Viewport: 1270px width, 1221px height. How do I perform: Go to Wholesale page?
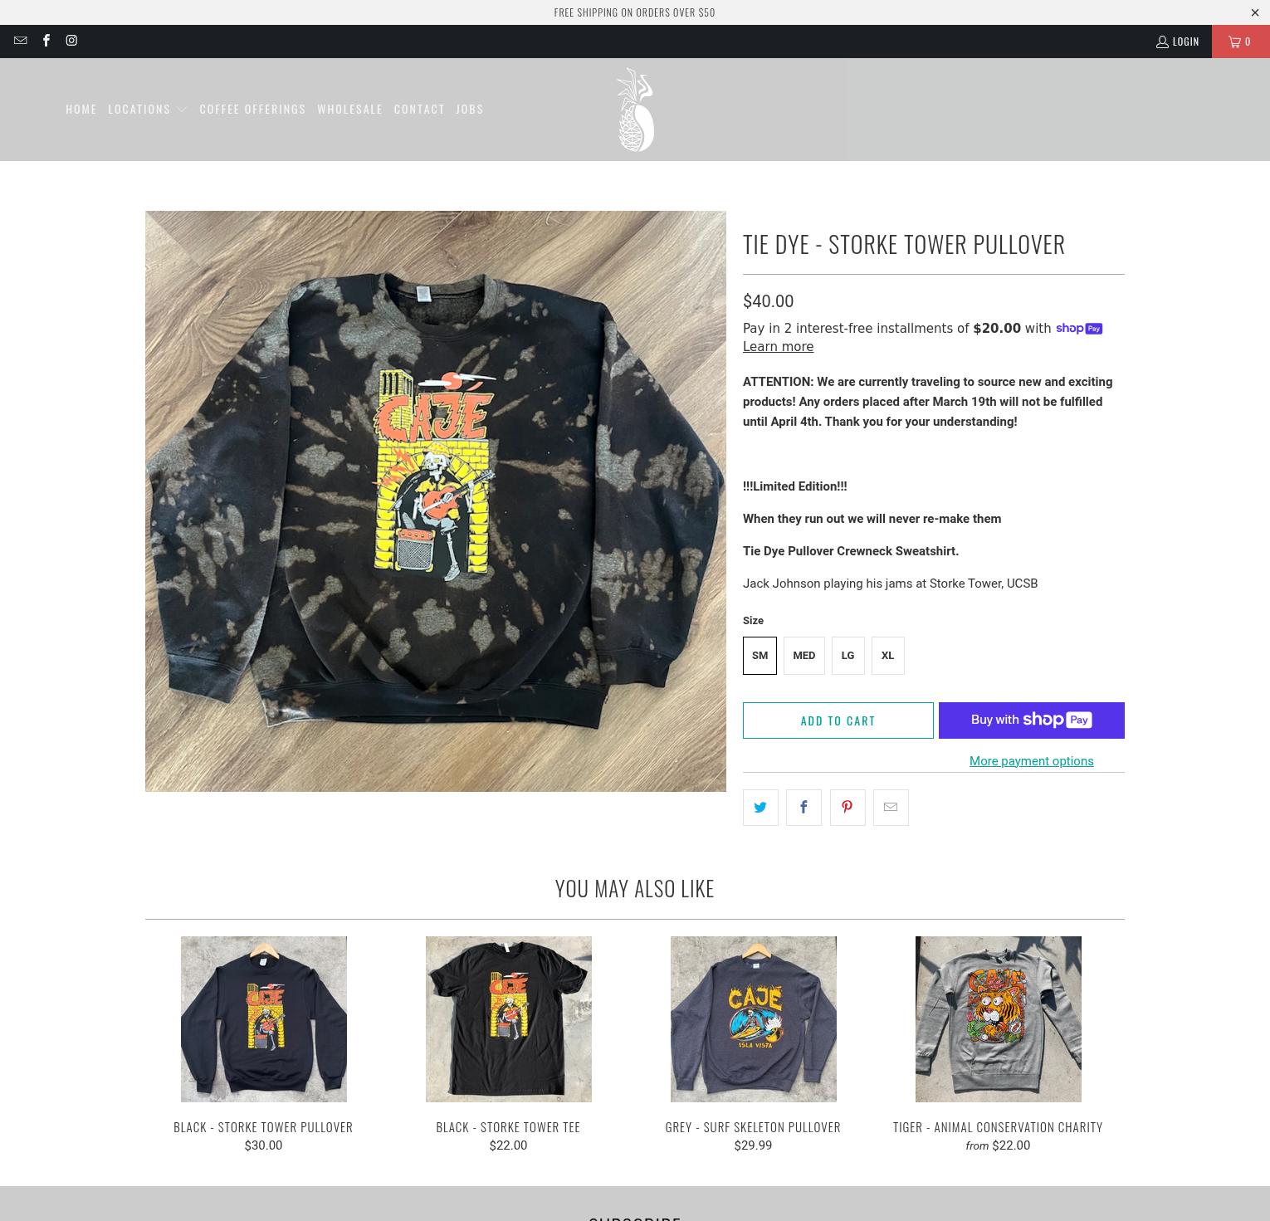[x=349, y=109]
